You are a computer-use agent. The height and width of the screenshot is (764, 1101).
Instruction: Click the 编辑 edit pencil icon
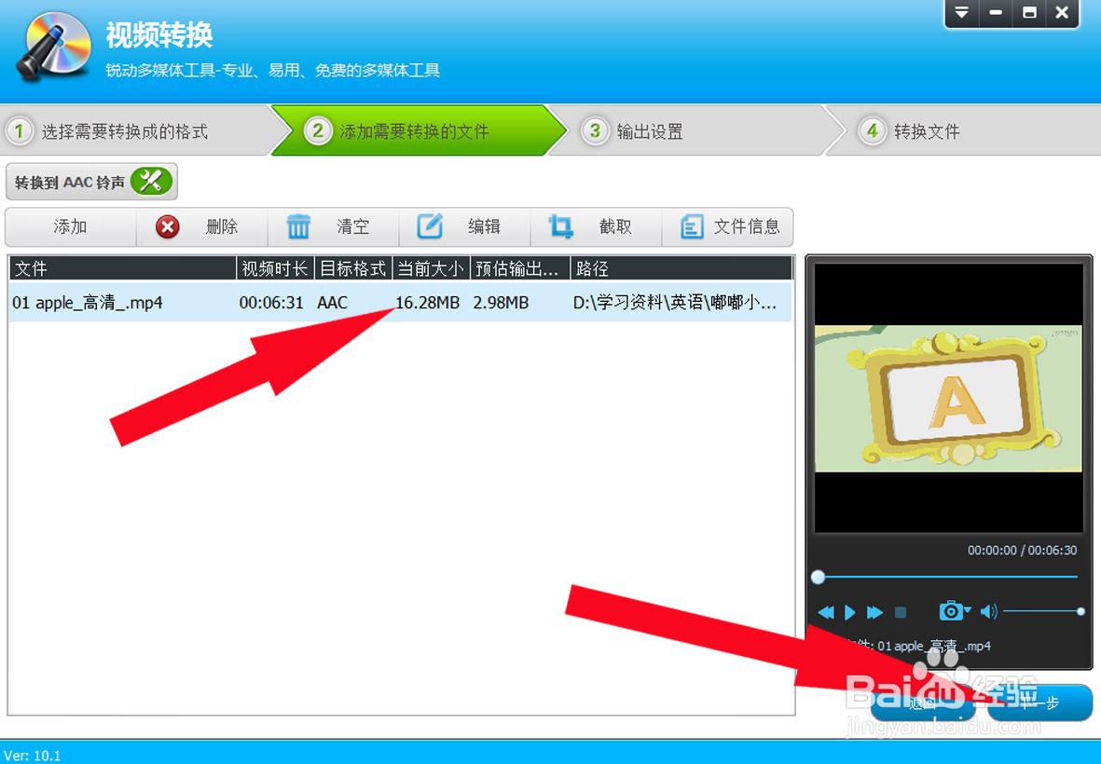(x=430, y=226)
